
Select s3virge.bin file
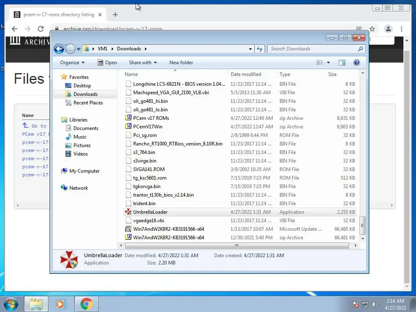(145, 161)
